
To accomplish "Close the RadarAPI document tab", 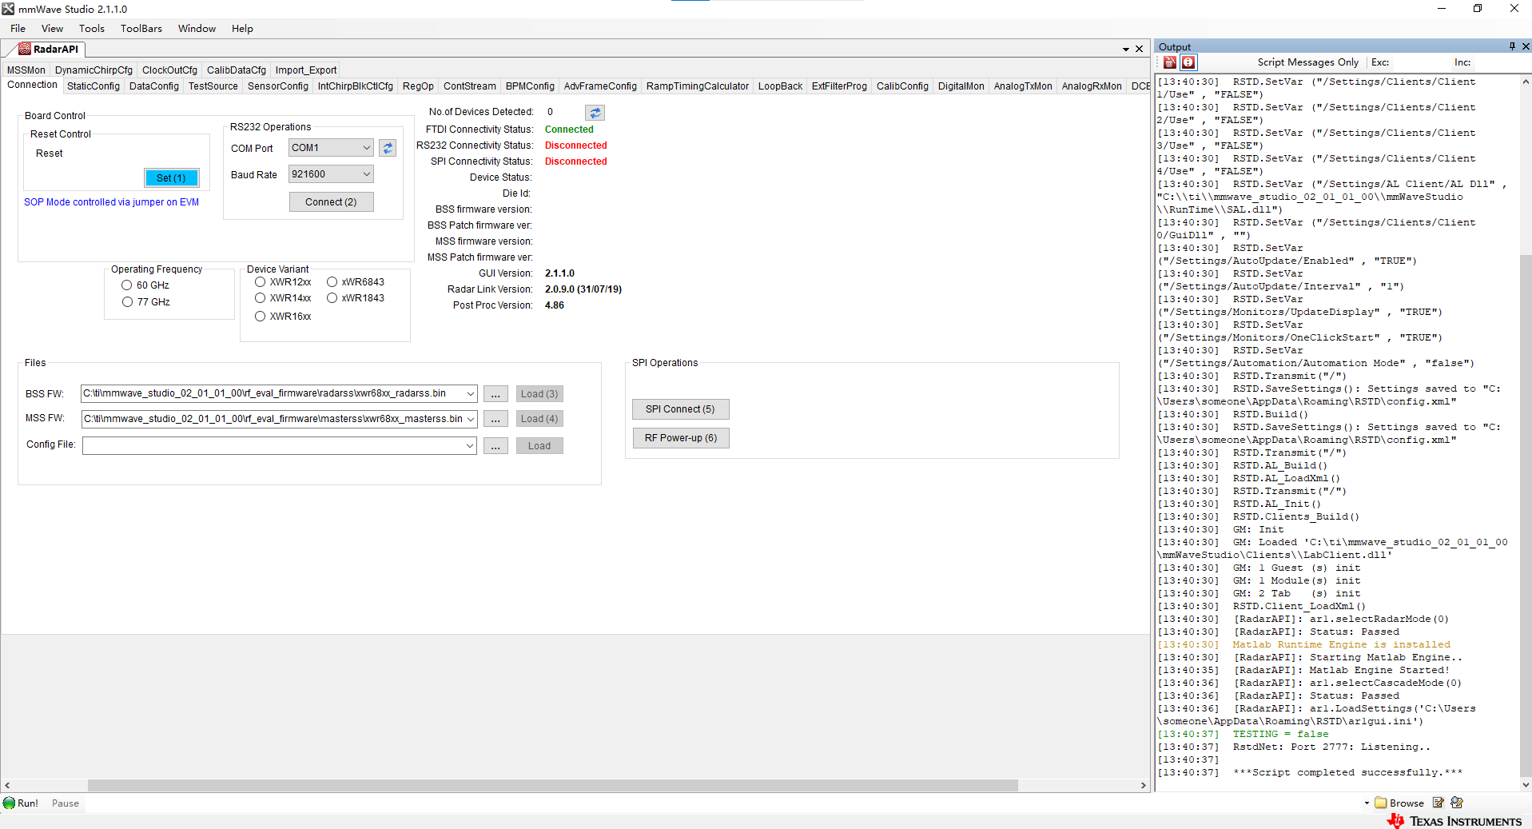I will (1140, 49).
